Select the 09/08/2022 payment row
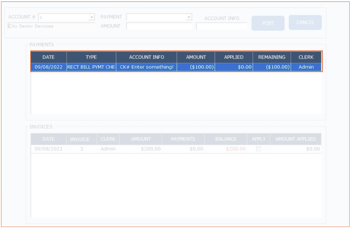 point(49,67)
